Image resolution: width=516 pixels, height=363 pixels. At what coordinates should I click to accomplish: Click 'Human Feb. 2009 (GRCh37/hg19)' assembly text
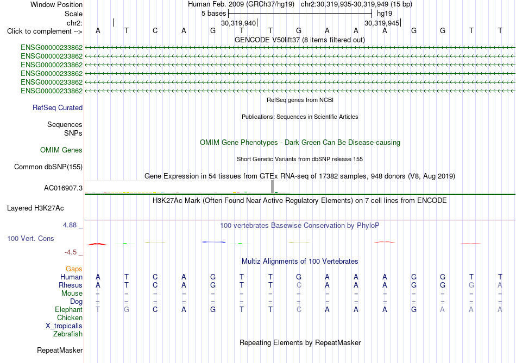241,4
